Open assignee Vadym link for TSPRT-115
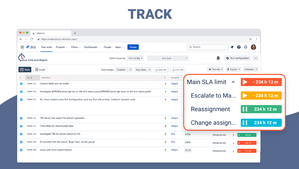299x169 pixels. (175, 83)
